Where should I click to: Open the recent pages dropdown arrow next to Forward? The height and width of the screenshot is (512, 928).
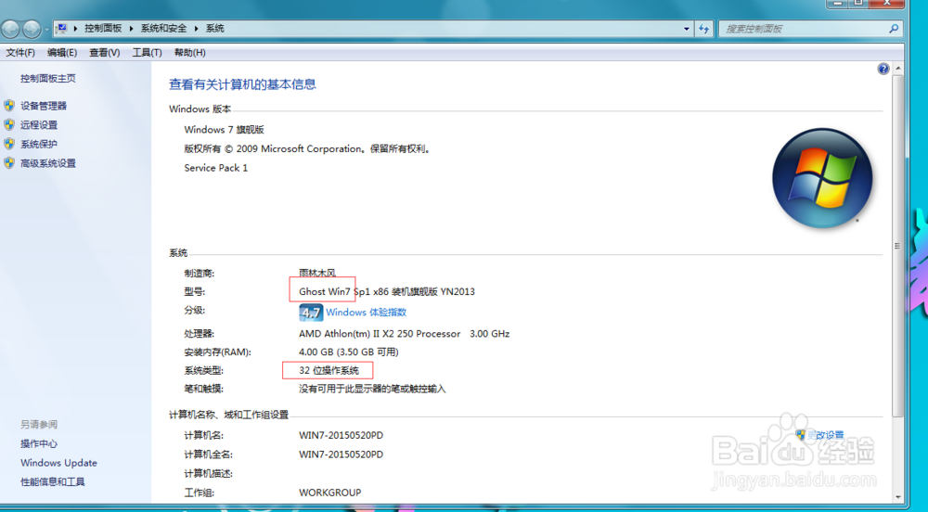pyautogui.click(x=46, y=29)
